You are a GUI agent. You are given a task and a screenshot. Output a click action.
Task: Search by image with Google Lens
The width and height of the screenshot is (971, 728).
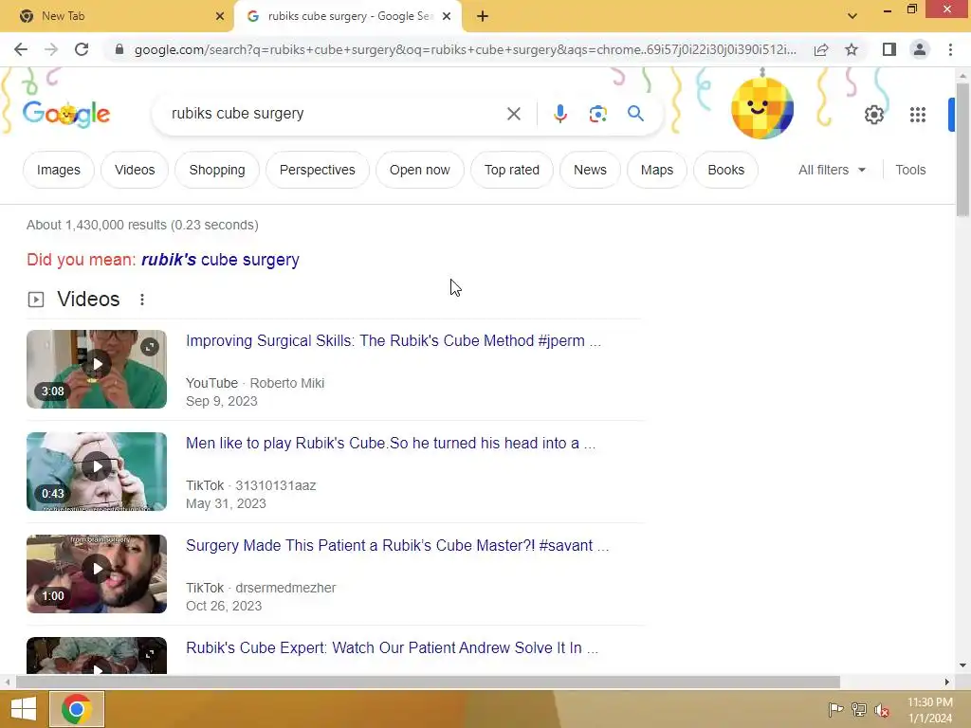(x=597, y=114)
